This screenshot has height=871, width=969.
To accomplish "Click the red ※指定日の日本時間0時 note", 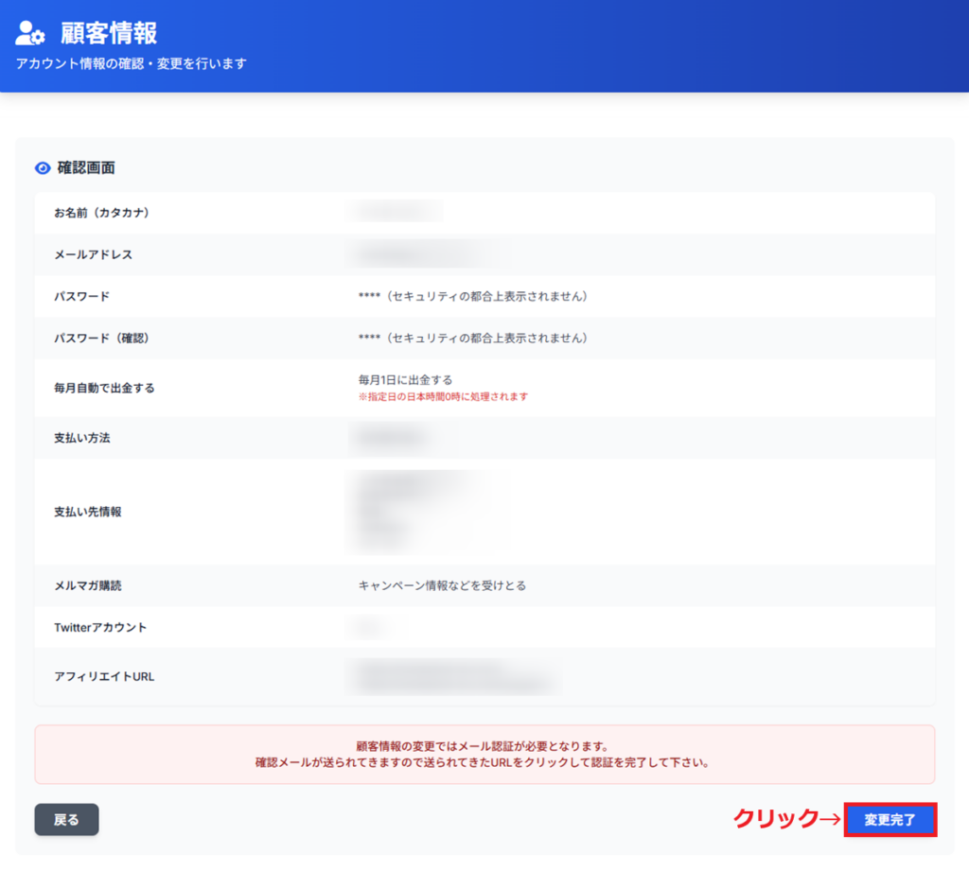I will [443, 396].
